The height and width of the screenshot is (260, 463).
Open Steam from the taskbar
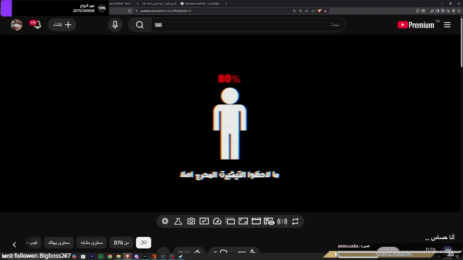click(180, 256)
